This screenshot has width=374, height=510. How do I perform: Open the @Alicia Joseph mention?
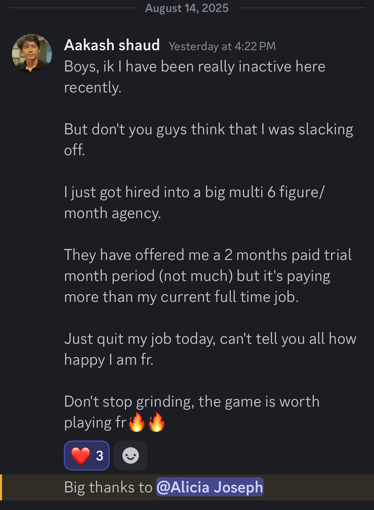(x=210, y=487)
